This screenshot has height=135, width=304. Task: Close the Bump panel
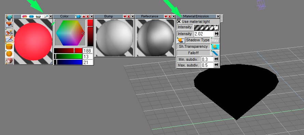[133, 17]
